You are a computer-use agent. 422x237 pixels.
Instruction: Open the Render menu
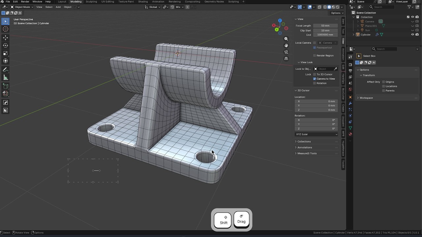(25, 2)
